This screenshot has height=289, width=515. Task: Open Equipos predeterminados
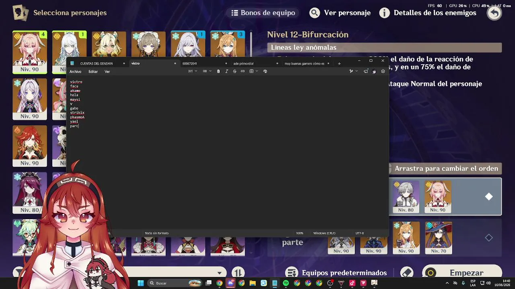pyautogui.click(x=336, y=273)
